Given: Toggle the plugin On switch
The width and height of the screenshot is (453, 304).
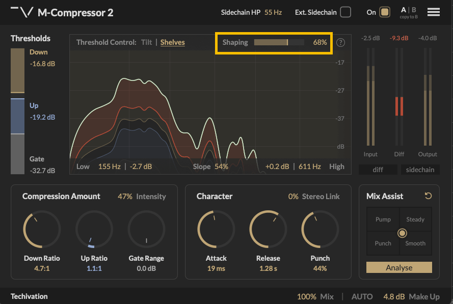Looking at the screenshot, I should 385,12.
